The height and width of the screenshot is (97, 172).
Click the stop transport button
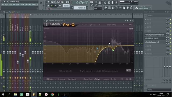point(56,6)
